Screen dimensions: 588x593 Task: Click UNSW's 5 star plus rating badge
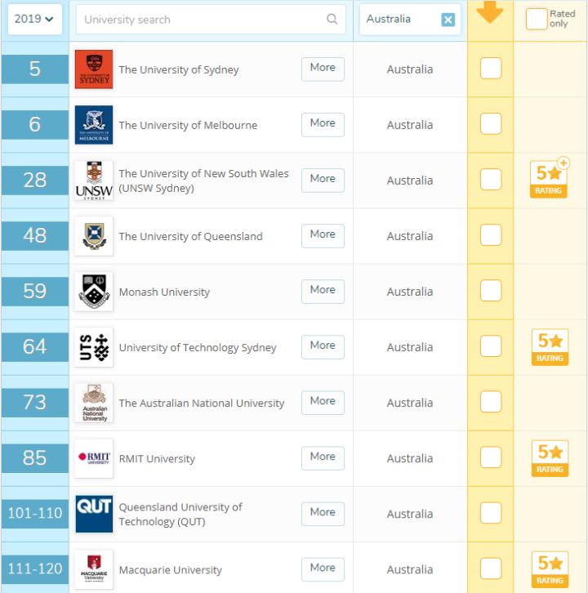click(550, 178)
